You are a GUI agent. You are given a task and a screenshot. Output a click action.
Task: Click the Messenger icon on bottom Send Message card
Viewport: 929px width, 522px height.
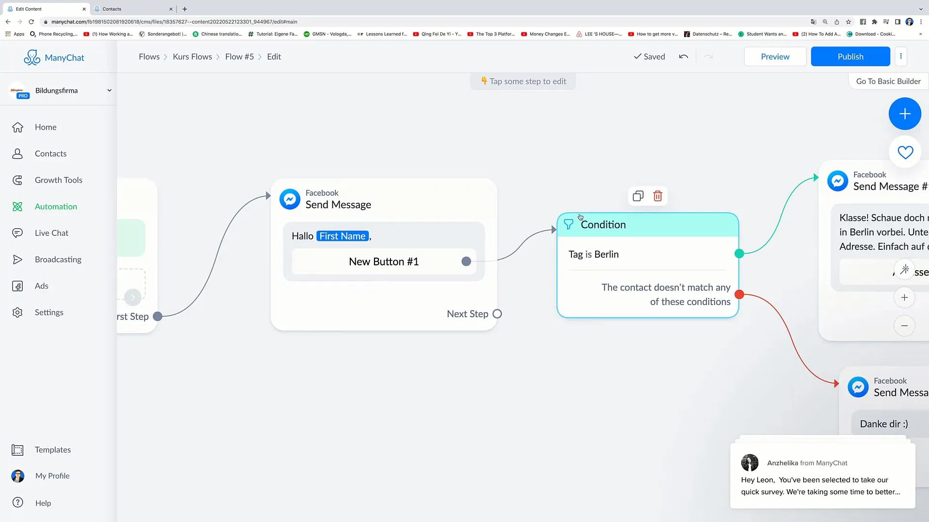pos(858,387)
